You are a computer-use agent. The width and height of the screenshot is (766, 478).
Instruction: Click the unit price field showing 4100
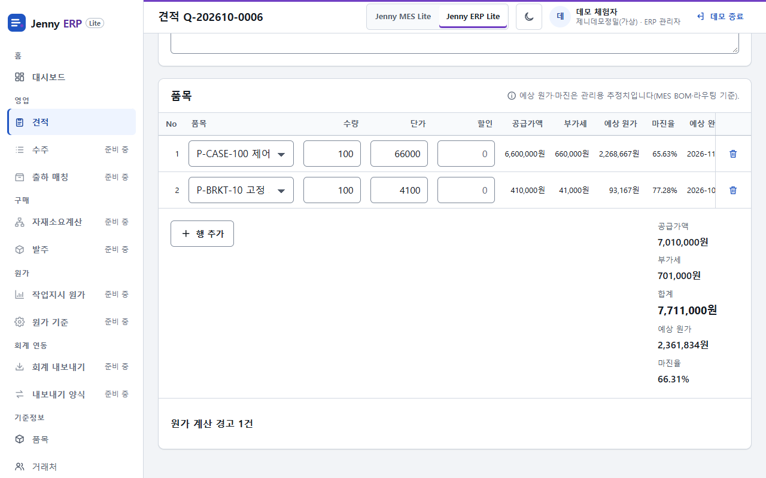(399, 190)
